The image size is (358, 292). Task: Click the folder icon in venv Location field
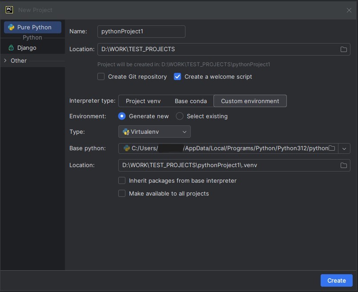pos(343,165)
